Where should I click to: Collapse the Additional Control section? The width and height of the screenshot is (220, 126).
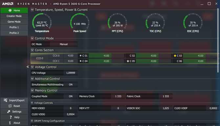coord(32,79)
